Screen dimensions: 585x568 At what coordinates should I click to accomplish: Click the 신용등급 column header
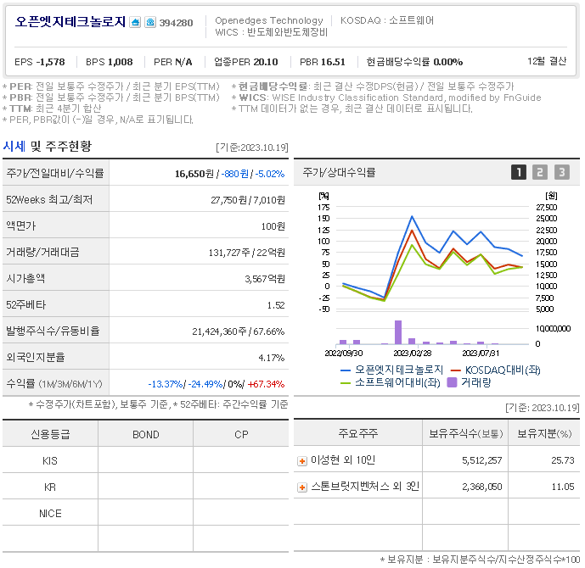(x=50, y=434)
